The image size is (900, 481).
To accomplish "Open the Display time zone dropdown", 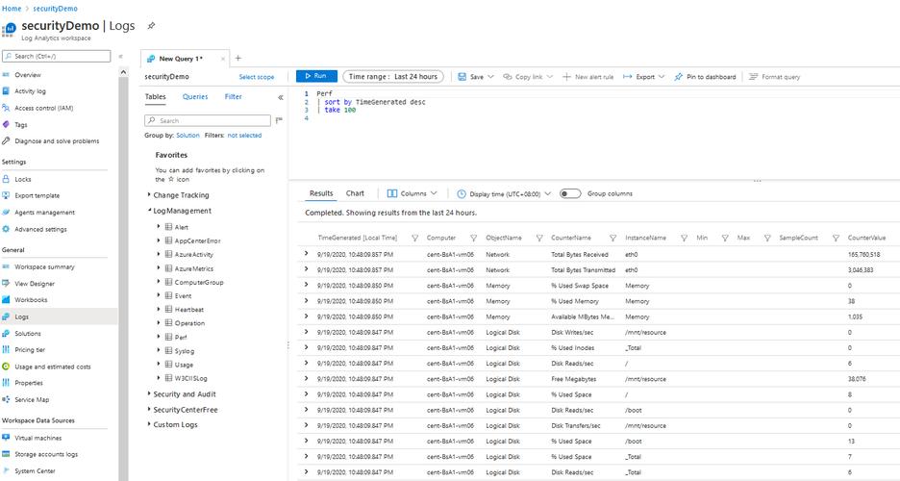I will point(504,193).
